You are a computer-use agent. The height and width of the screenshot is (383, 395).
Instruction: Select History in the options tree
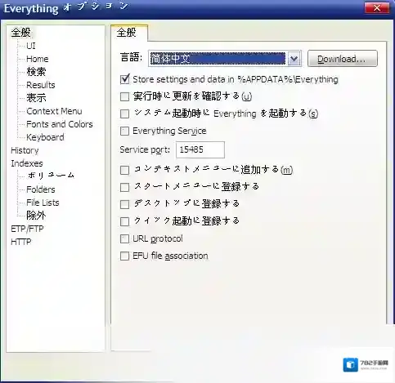[x=25, y=150]
